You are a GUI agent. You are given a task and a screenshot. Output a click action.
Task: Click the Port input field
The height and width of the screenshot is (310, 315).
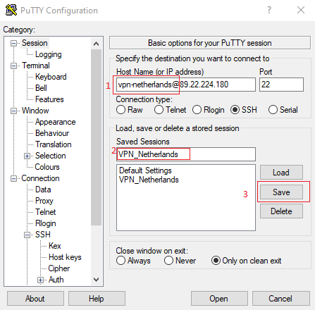pos(281,85)
